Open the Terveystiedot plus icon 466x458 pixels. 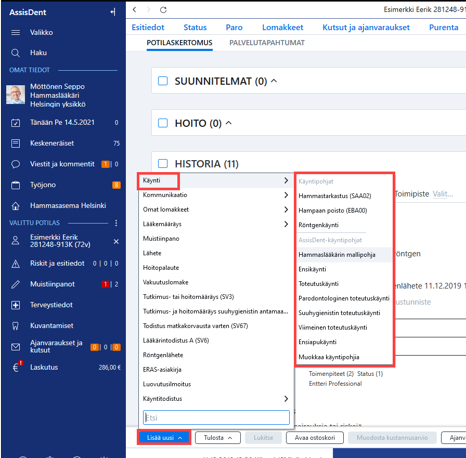(x=16, y=305)
